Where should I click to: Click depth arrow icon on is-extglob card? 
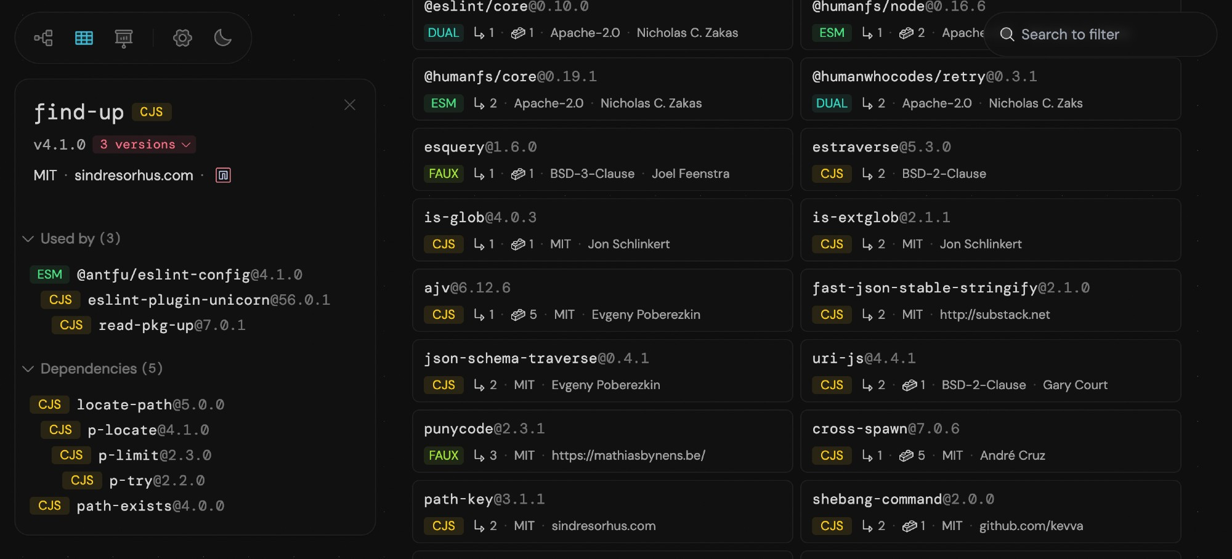click(867, 244)
